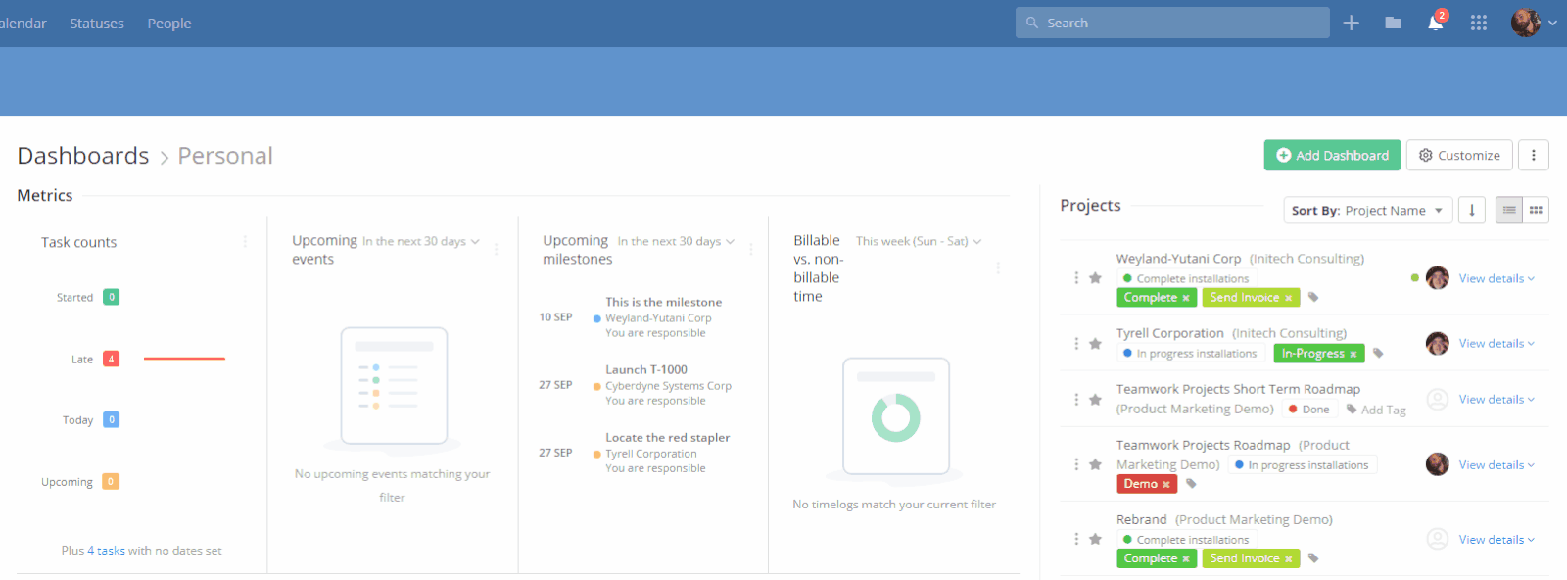This screenshot has height=580, width=1567.
Task: Star Teamwork Projects Short Term Roadmap
Action: (x=1095, y=399)
